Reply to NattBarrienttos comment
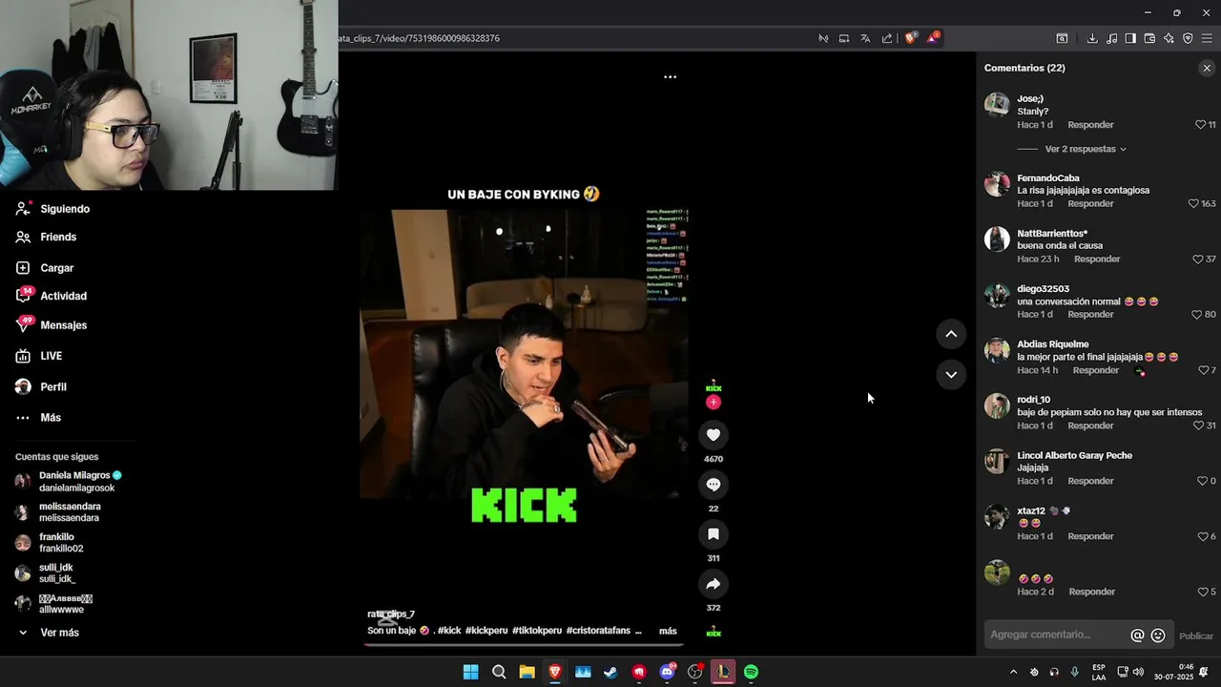Viewport: 1221px width, 687px height. pos(1097,260)
